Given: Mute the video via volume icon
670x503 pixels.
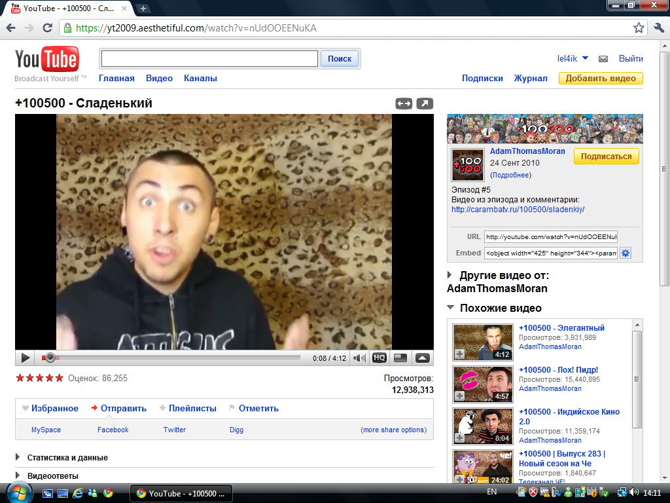Looking at the screenshot, I should 359,358.
